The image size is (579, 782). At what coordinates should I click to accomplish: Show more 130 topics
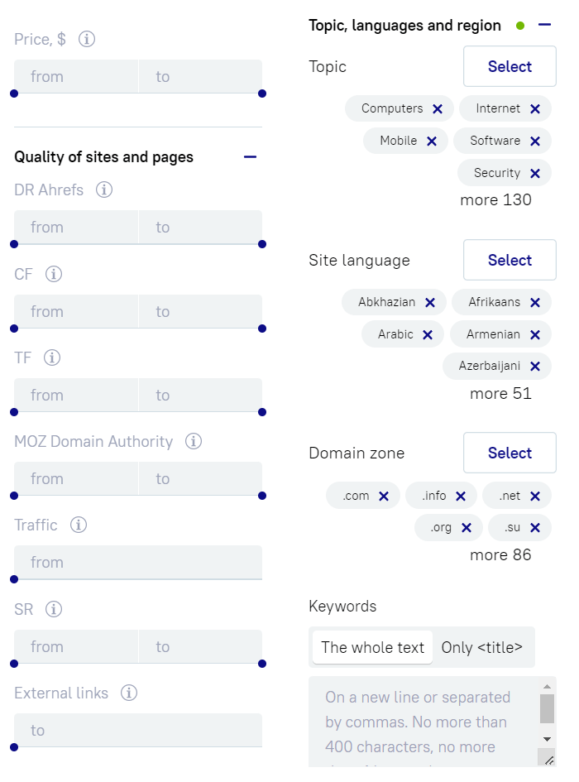click(x=495, y=199)
